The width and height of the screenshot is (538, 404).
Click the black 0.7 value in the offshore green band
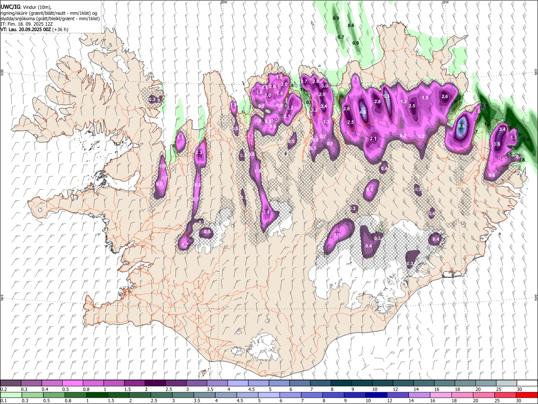tap(341, 37)
